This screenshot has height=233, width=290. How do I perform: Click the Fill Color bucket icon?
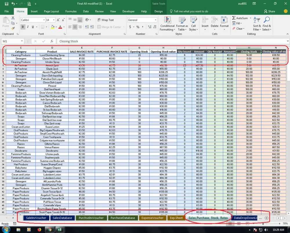[52, 27]
